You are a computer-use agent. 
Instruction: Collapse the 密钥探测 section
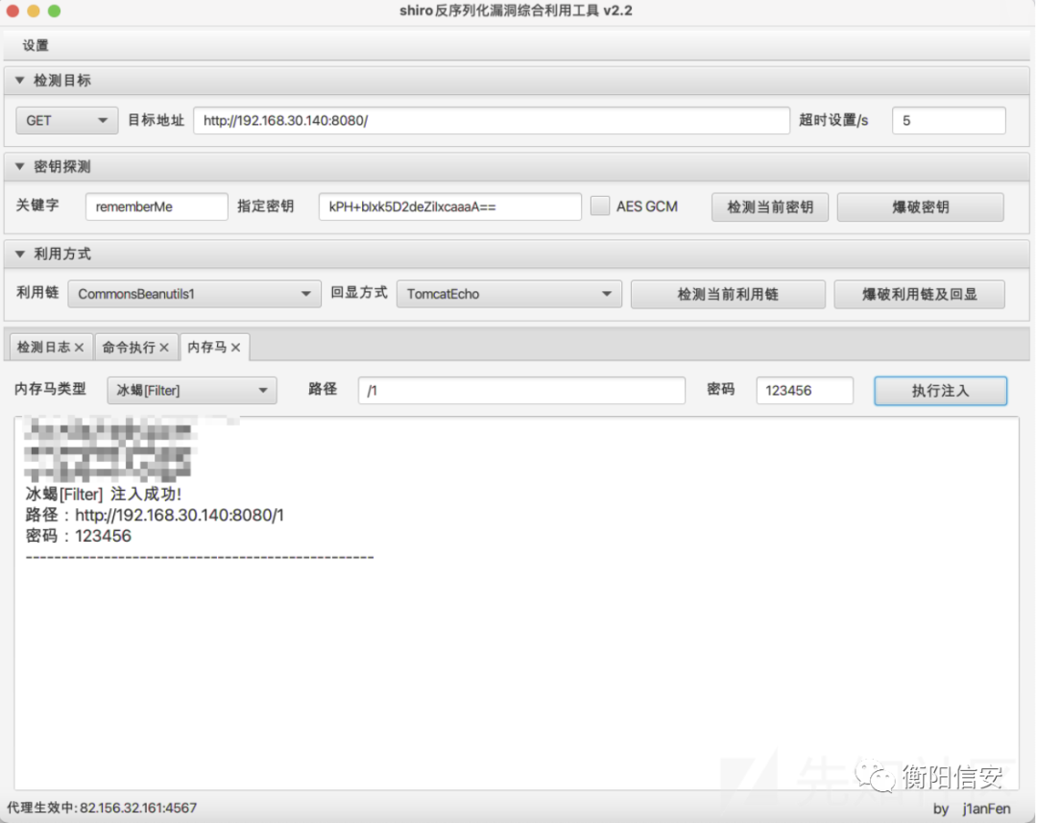coord(20,167)
